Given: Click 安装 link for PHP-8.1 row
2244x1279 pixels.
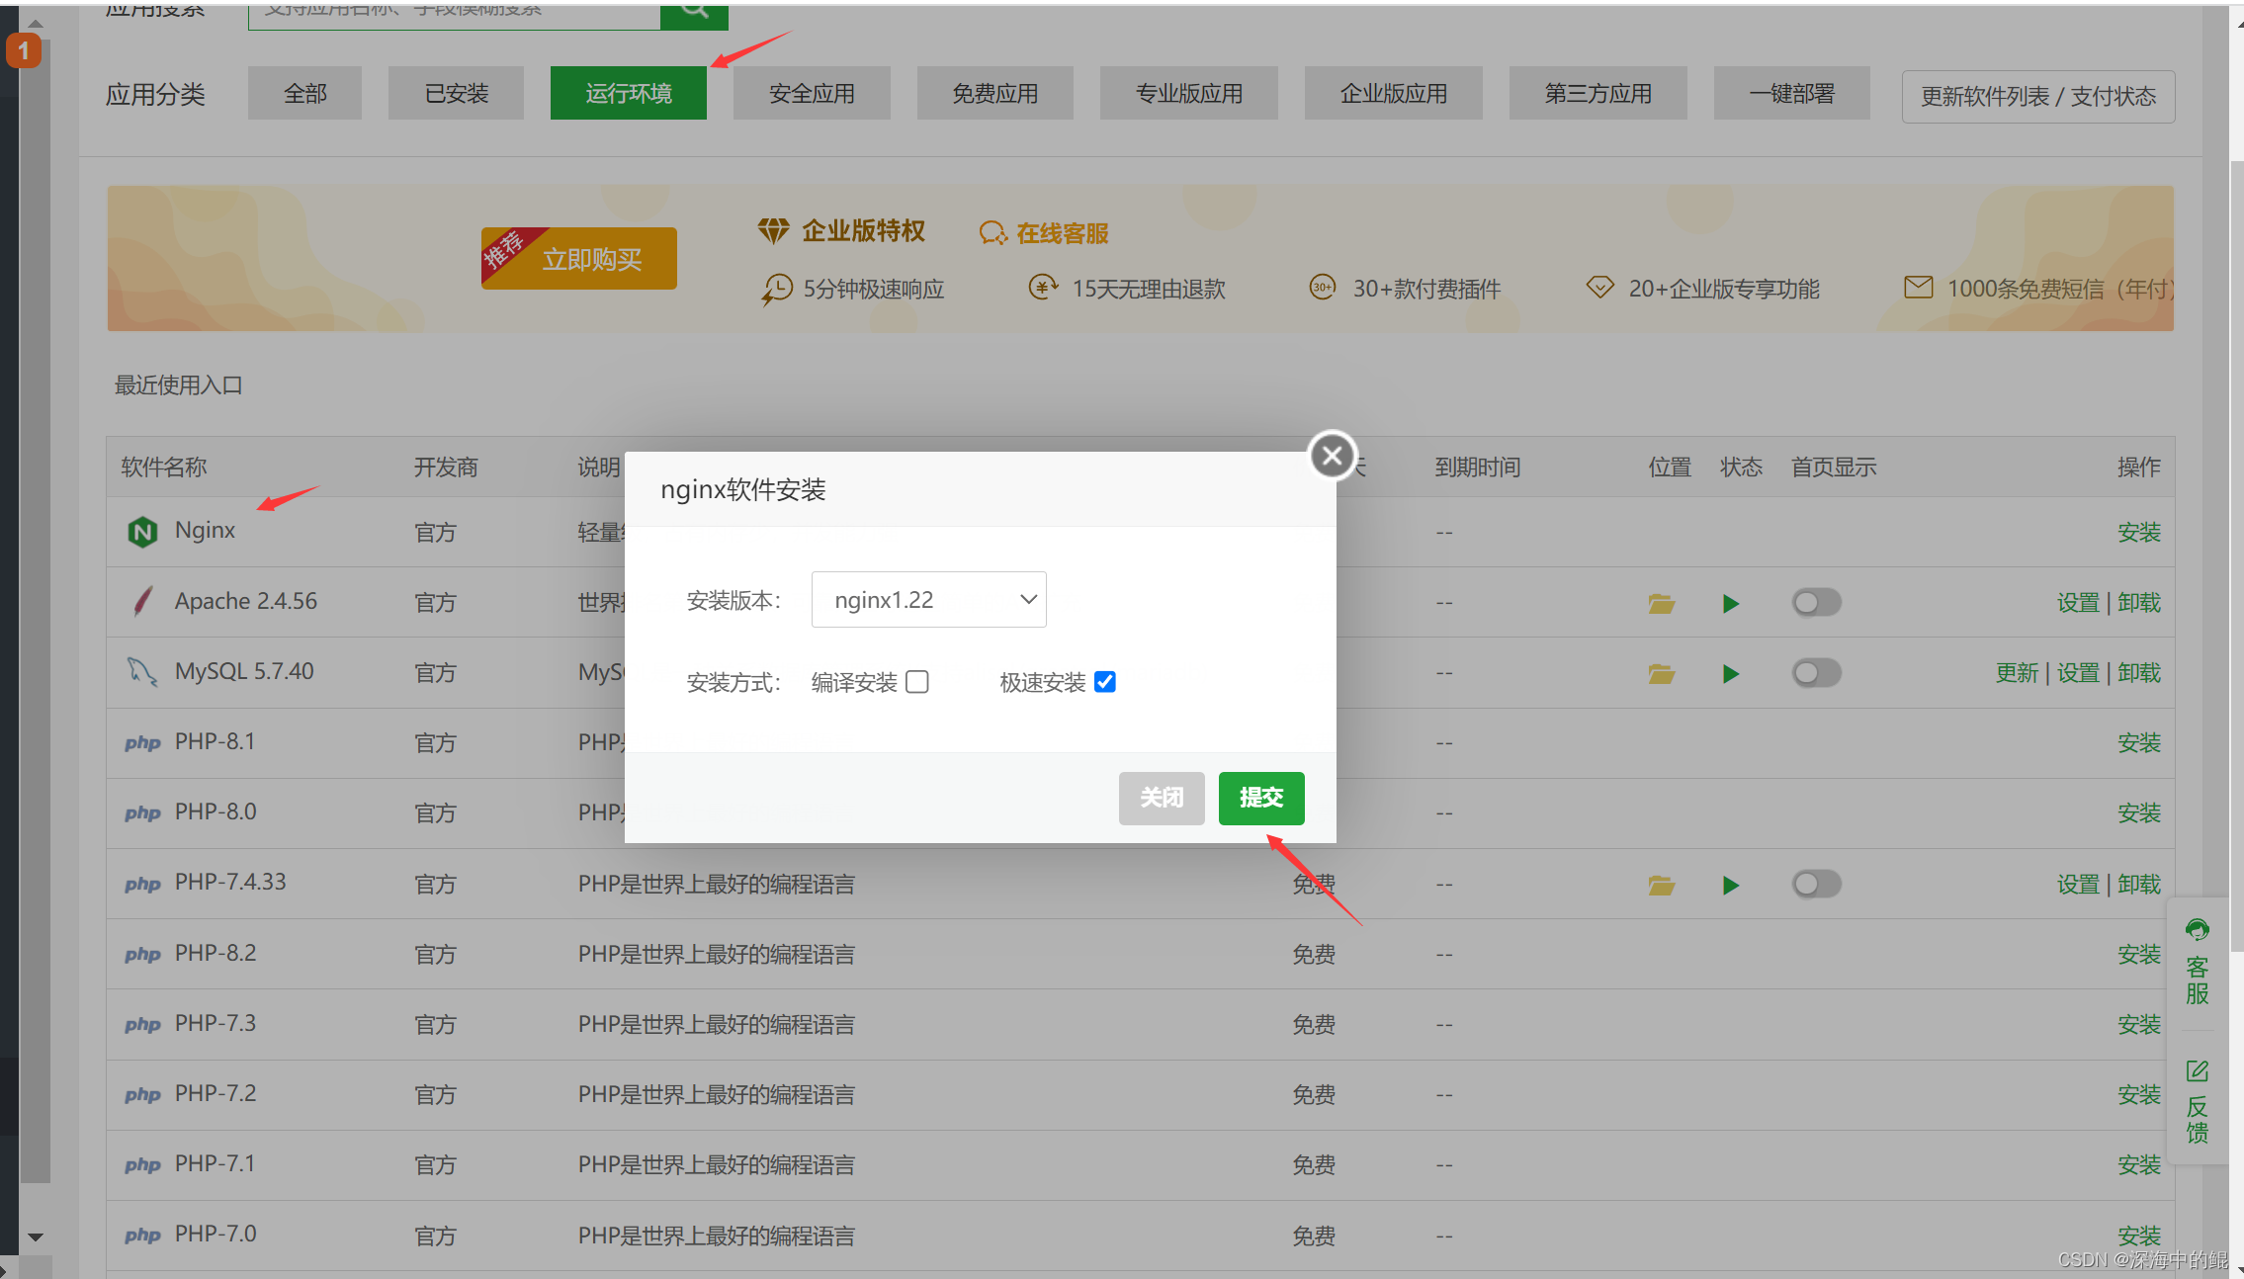Looking at the screenshot, I should pyautogui.click(x=2139, y=743).
